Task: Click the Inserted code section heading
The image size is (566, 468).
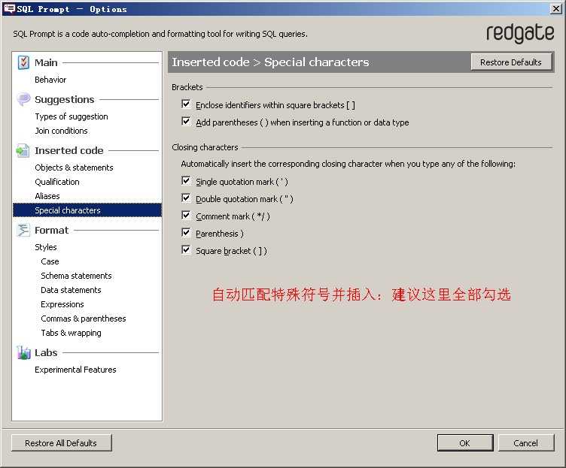Action: pos(69,150)
